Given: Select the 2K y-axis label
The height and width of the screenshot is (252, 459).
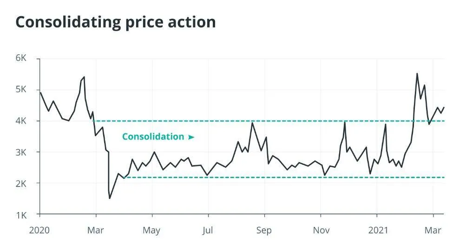Looking at the screenshot, I should click(x=21, y=184).
